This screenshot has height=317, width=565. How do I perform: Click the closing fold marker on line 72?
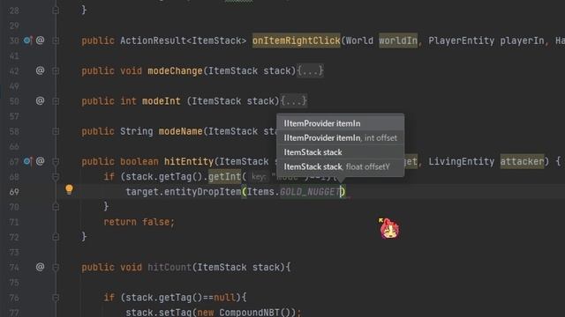point(56,237)
